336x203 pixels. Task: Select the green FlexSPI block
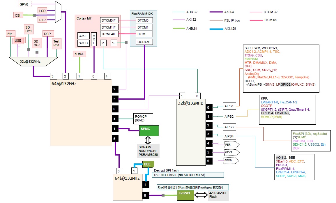pyautogui.click(x=185, y=195)
